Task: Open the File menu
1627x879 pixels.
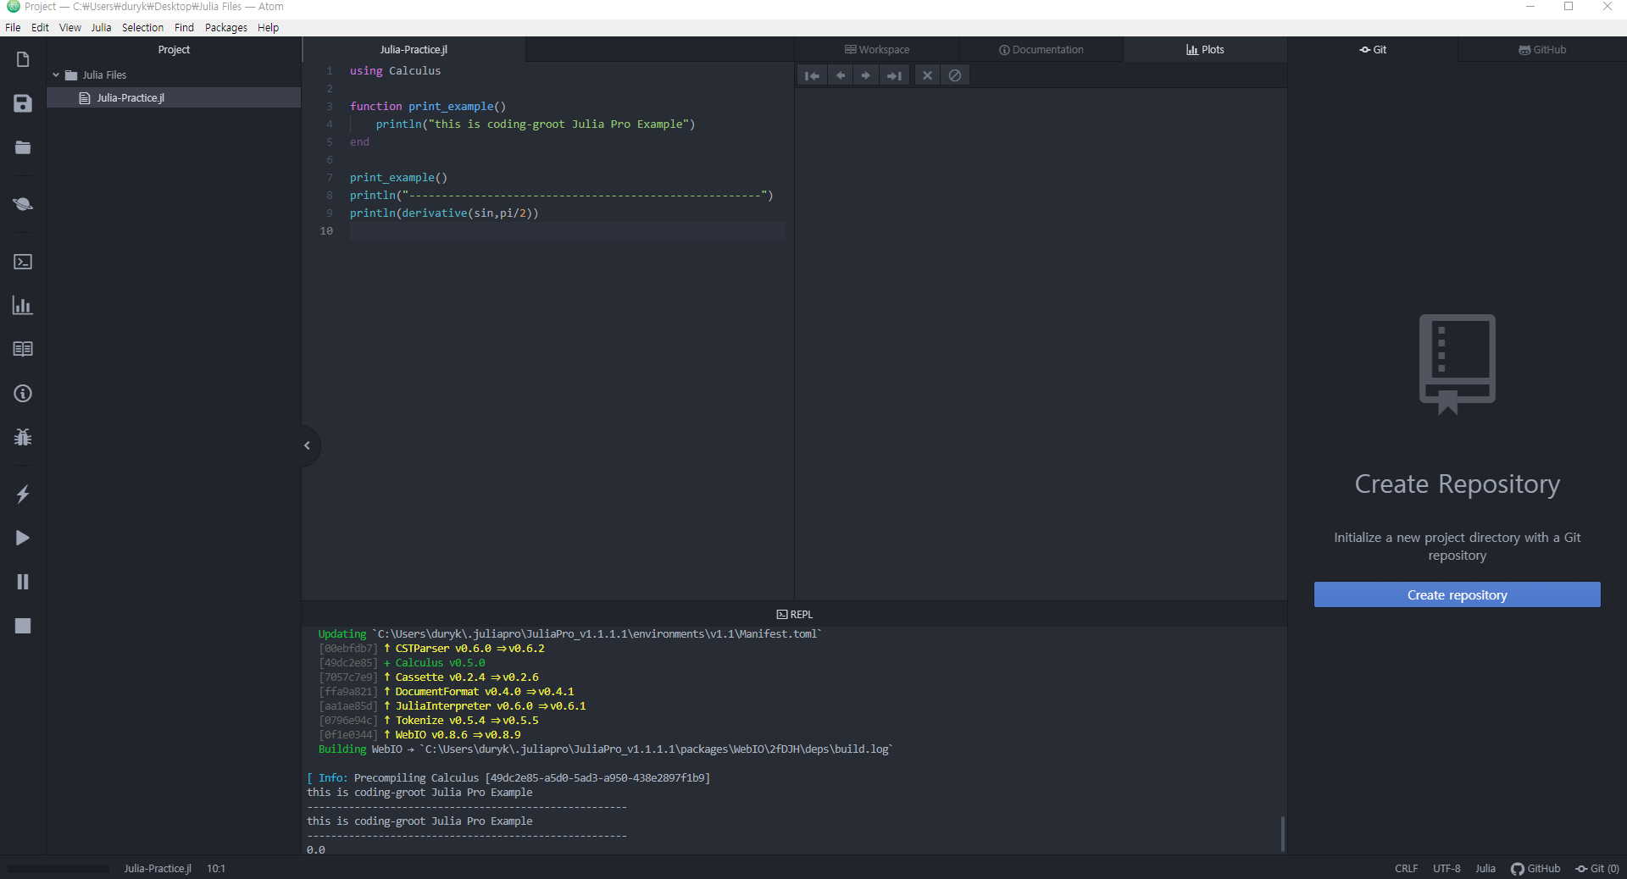Action: [13, 27]
